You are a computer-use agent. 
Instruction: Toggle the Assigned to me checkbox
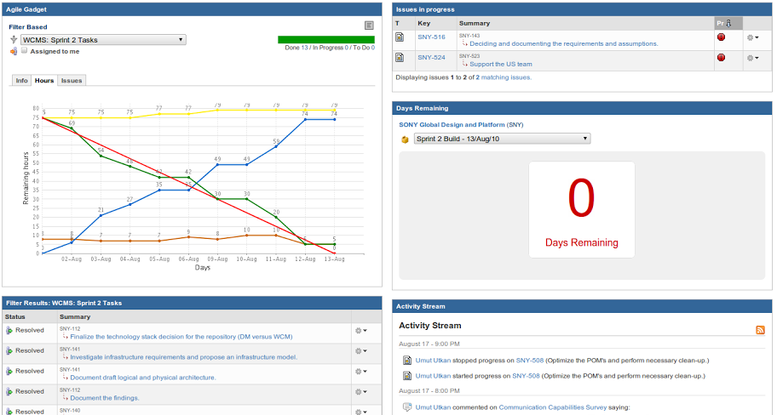tap(24, 50)
